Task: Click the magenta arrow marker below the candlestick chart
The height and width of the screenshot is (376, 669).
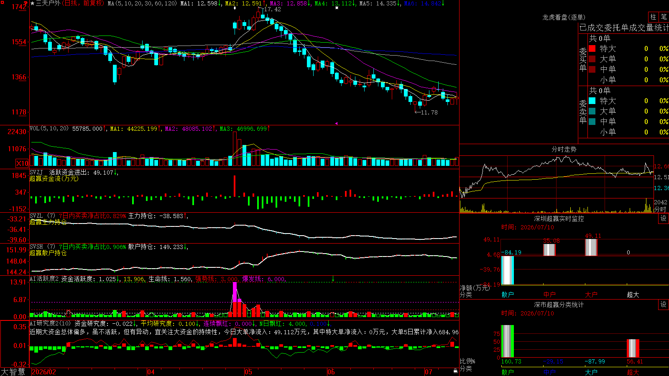Action: pos(337,123)
